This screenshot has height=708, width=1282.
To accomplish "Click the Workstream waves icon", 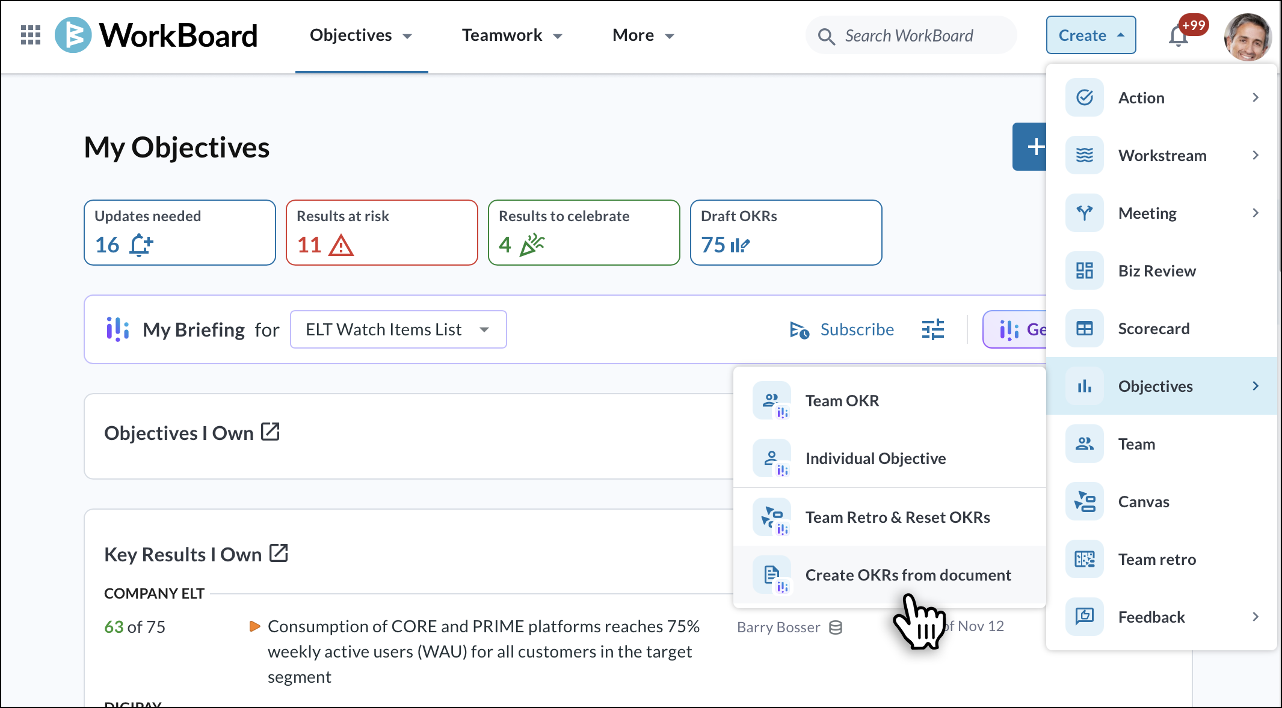I will (1085, 155).
